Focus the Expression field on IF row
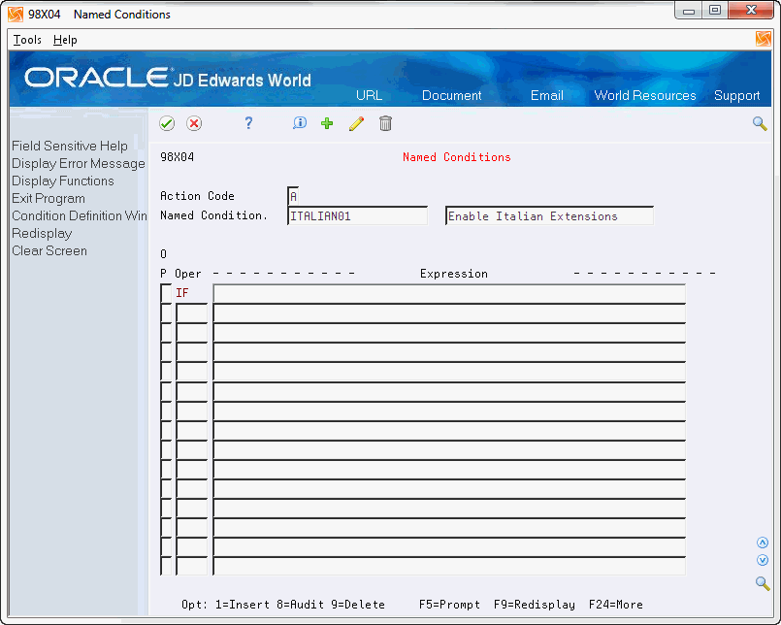This screenshot has width=781, height=625. [x=449, y=293]
